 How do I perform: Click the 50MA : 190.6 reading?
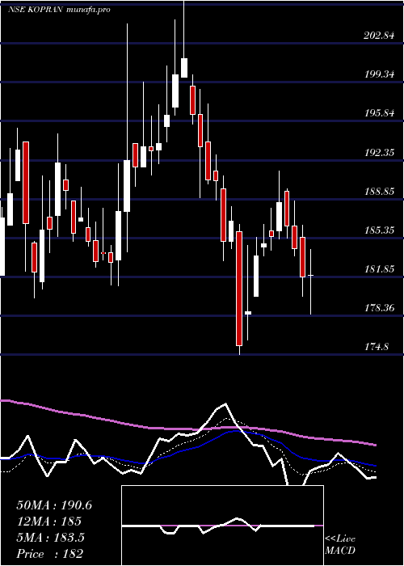(x=54, y=505)
